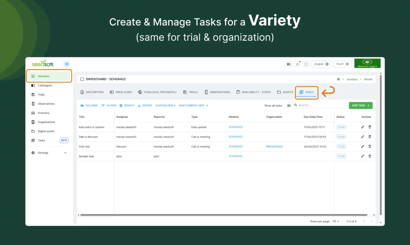
Task: Switch to Availability - Stock tab
Action: point(253,92)
